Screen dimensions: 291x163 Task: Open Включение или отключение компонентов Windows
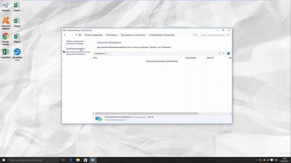click(x=78, y=53)
